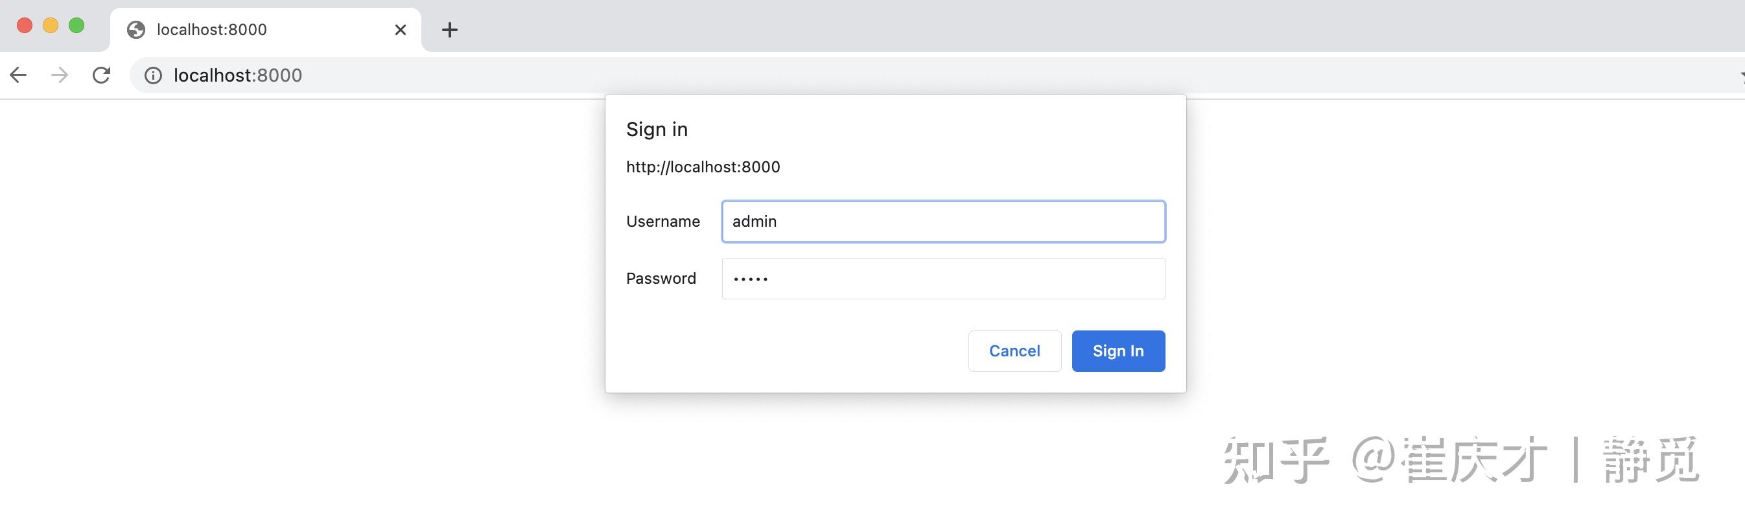This screenshot has width=1745, height=530.
Task: Click the Password label text
Action: point(661,279)
